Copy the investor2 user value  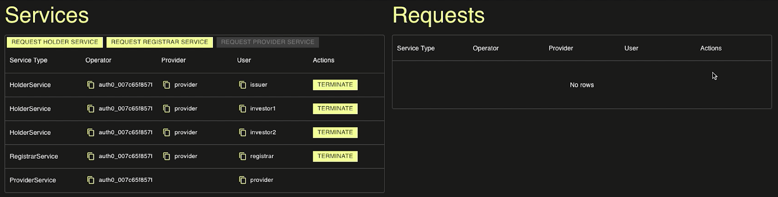(x=243, y=132)
